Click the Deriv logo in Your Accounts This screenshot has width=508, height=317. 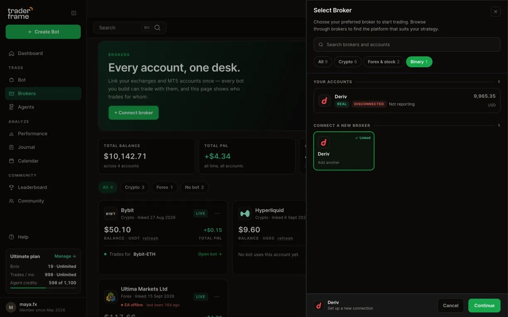click(325, 101)
